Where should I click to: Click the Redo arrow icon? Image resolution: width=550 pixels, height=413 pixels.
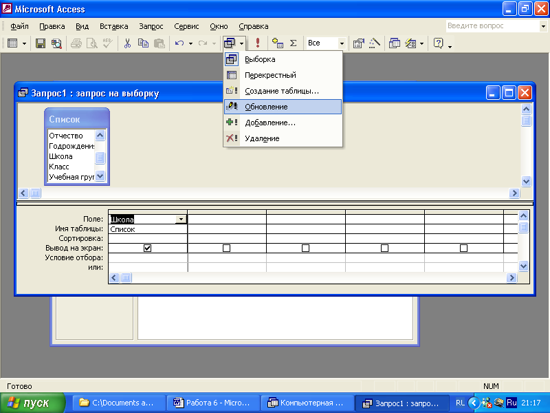[203, 43]
